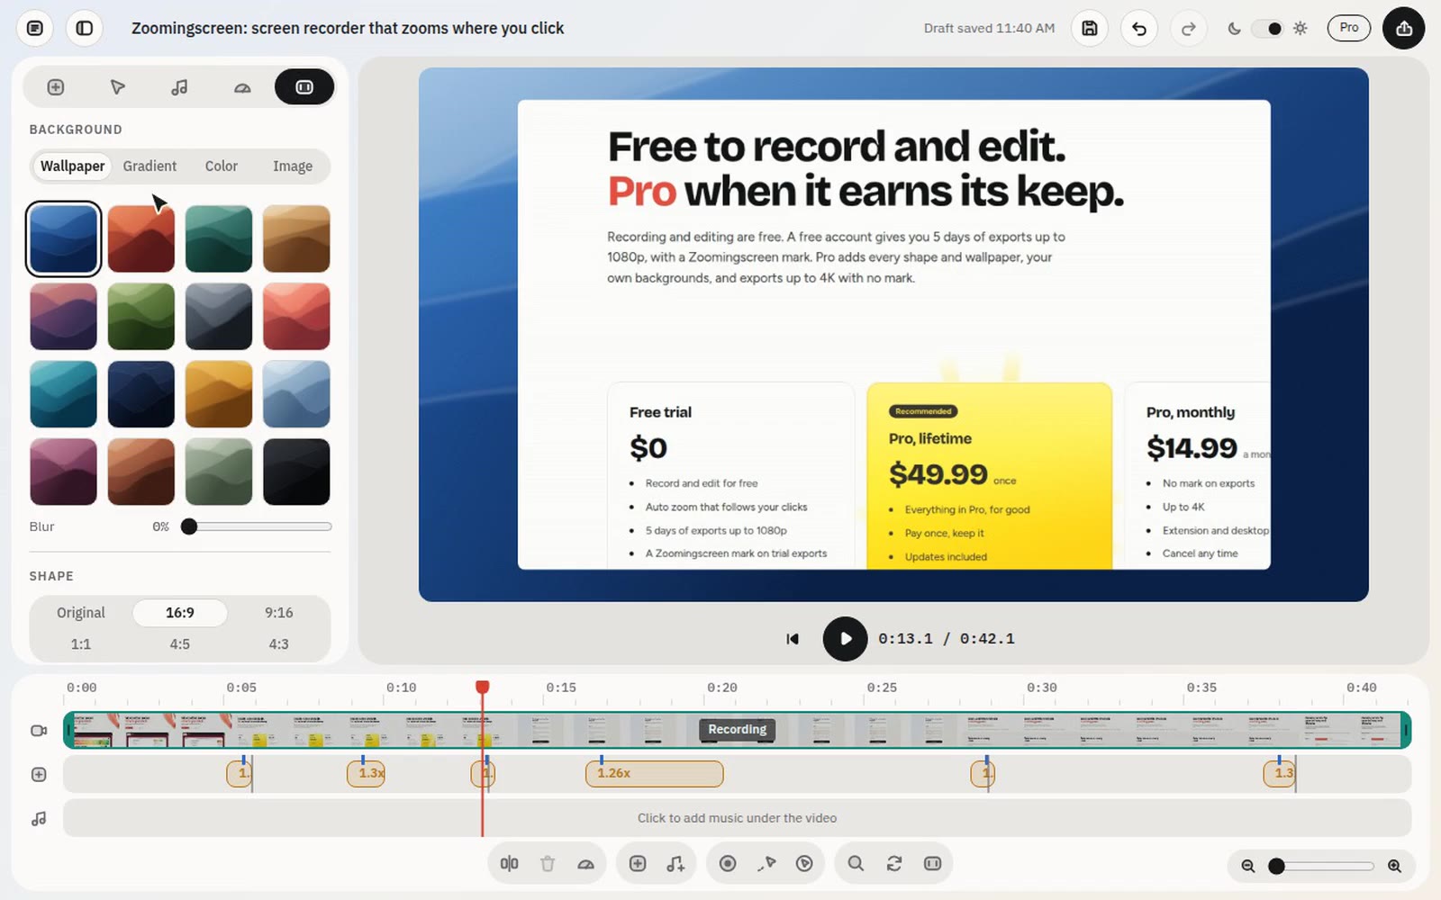Click the trash delete icon
Viewport: 1441px width, 900px height.
(x=548, y=864)
